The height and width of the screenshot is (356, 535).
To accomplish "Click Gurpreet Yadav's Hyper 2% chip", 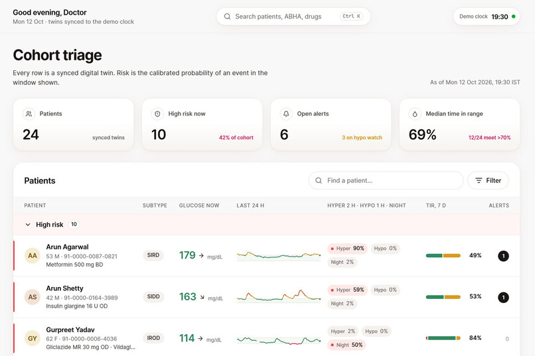I will 343,331.
